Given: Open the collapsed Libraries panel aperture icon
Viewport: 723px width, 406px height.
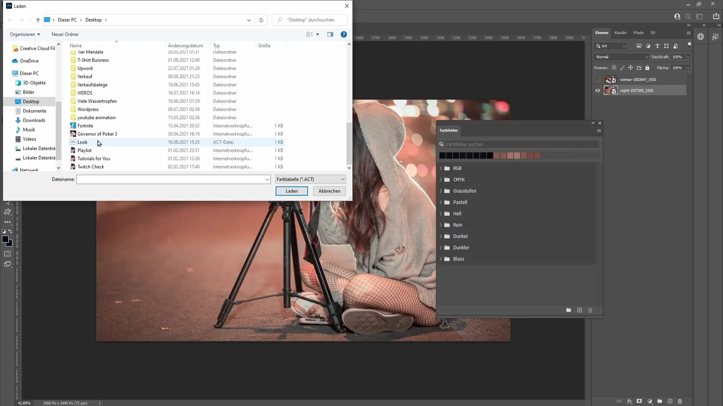Looking at the screenshot, I should click(700, 37).
